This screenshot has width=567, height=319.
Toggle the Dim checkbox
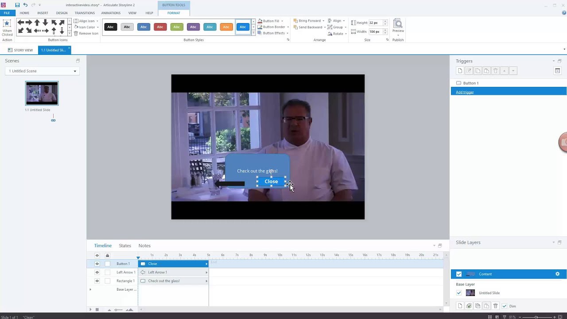[504, 306]
